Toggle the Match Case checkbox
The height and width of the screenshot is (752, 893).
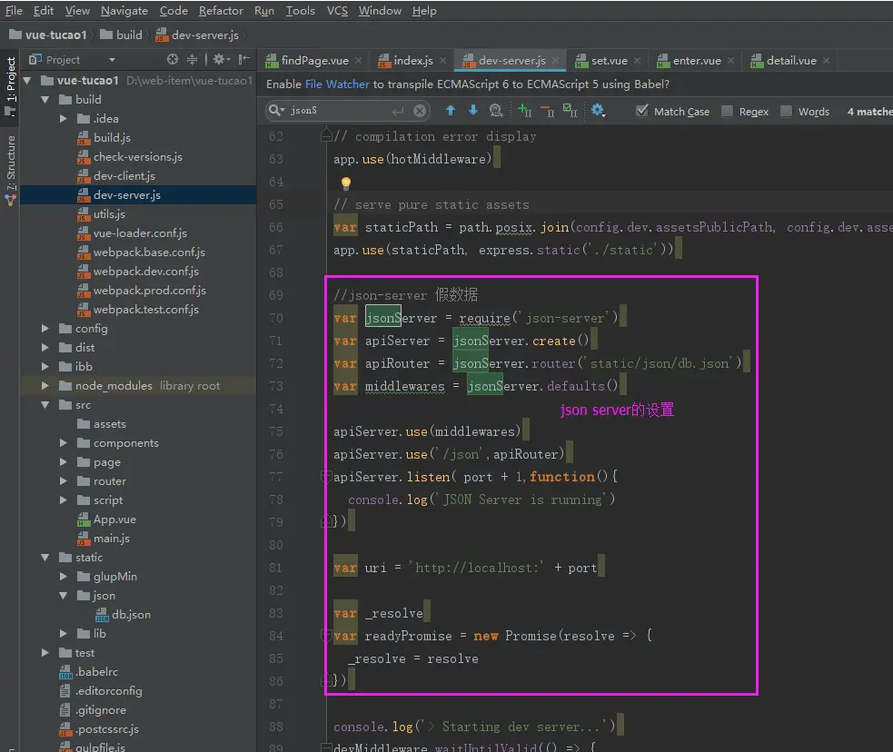[642, 111]
